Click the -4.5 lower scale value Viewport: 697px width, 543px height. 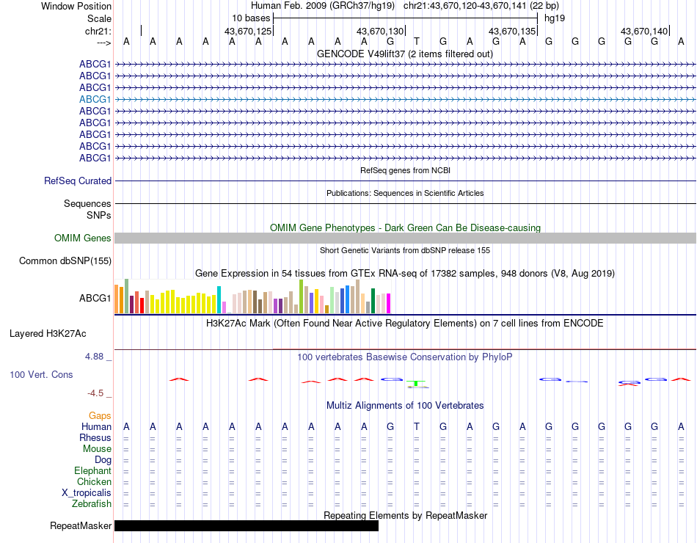click(x=95, y=393)
